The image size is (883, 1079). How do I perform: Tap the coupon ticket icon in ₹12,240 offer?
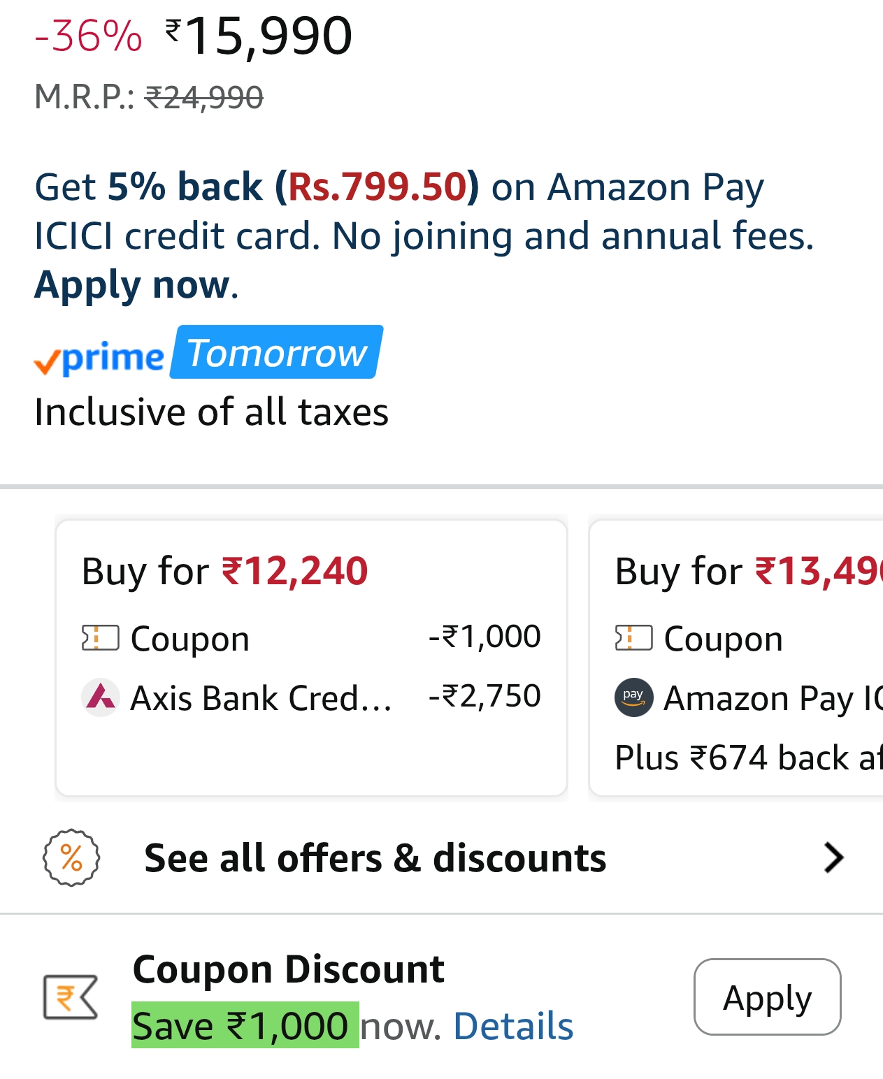[x=100, y=637]
